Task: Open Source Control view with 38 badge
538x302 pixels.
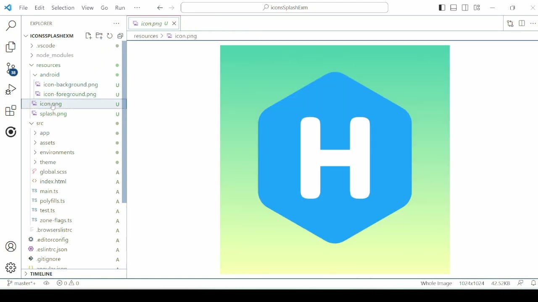Action: click(x=11, y=69)
